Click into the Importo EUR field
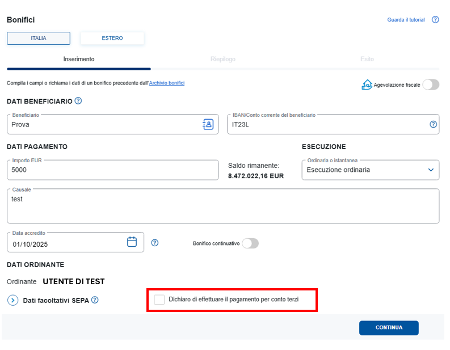This screenshot has width=450, height=350. tap(112, 170)
